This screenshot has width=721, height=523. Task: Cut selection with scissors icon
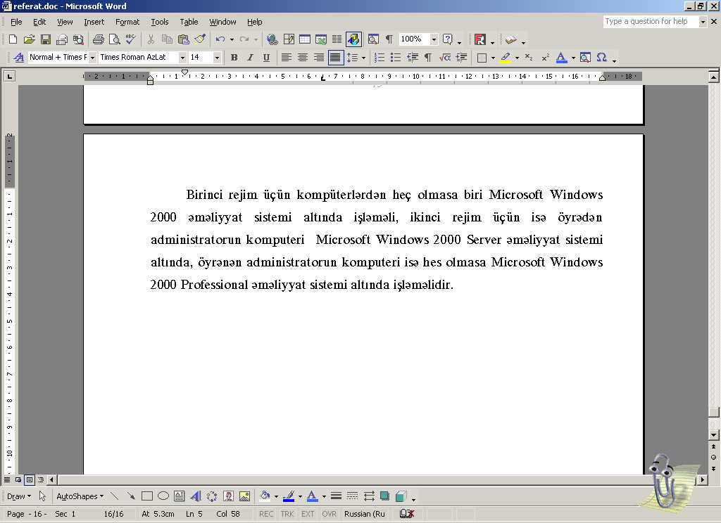point(151,39)
